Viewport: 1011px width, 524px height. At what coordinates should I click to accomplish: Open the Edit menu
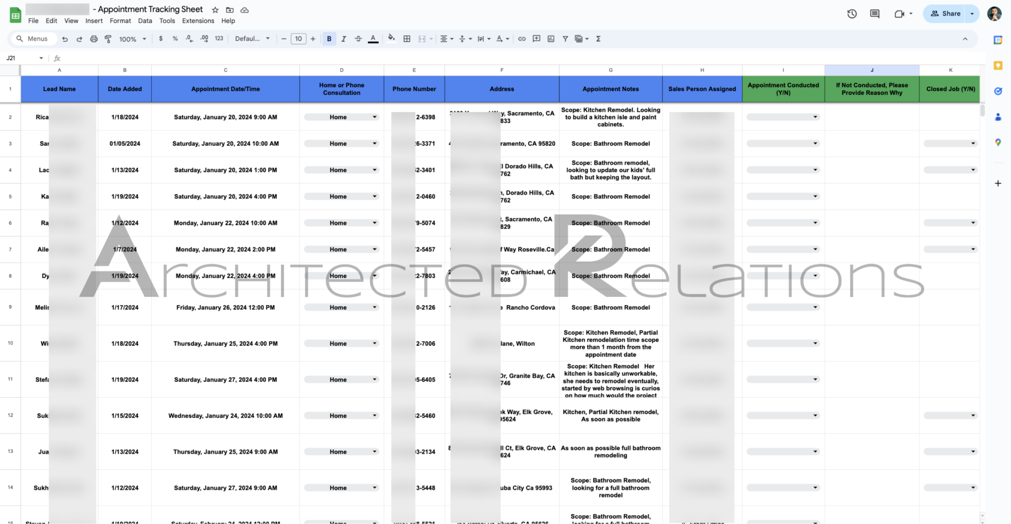point(51,21)
